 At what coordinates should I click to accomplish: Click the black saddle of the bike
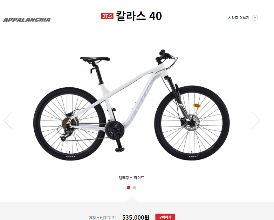coord(95,59)
